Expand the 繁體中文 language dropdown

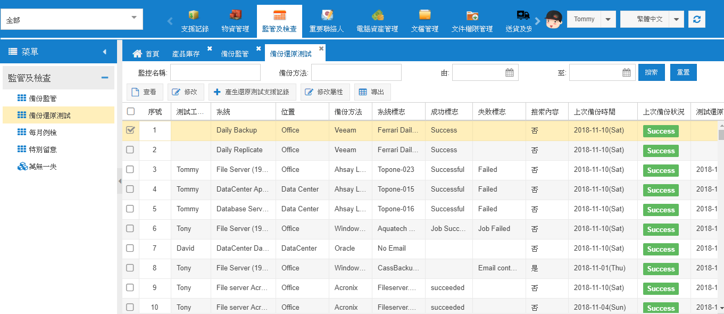point(676,19)
